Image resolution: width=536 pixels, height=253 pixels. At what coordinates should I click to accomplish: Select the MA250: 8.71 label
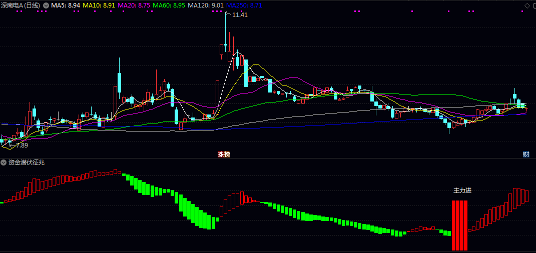tap(244, 5)
